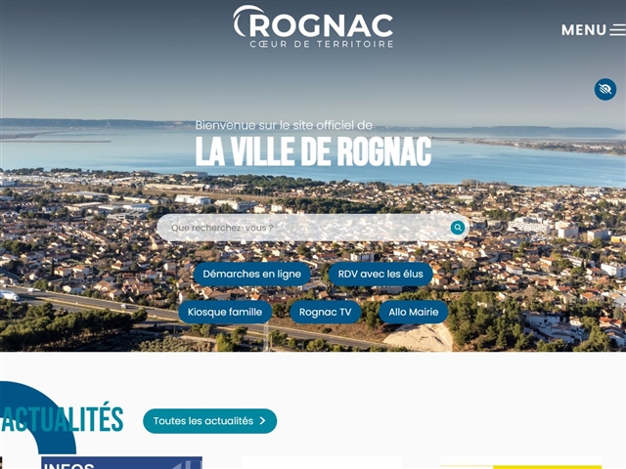Click the Allo Mairie button
Image resolution: width=626 pixels, height=469 pixels.
(413, 312)
